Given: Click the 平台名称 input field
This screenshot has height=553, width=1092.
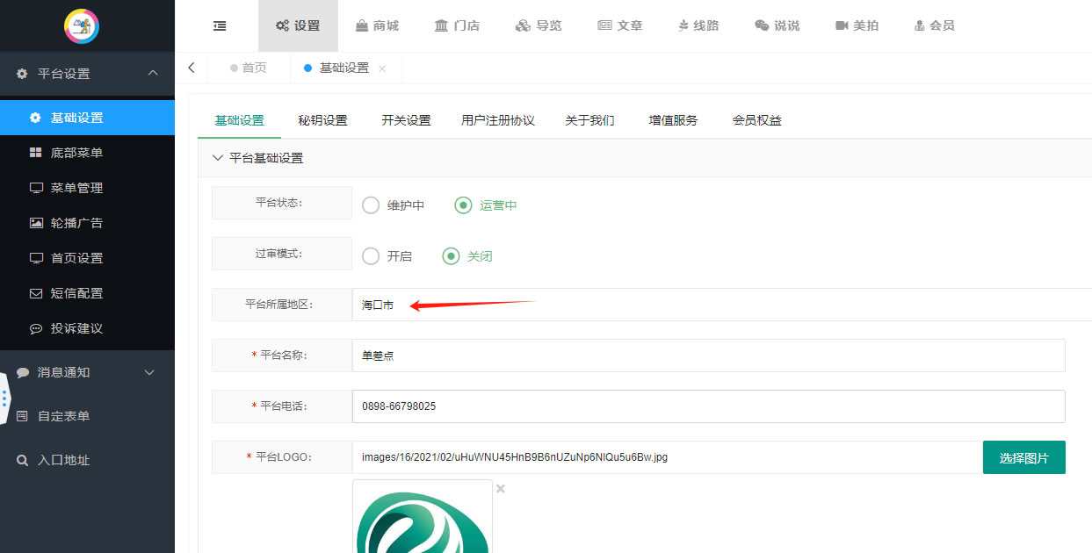Looking at the screenshot, I should coord(708,355).
